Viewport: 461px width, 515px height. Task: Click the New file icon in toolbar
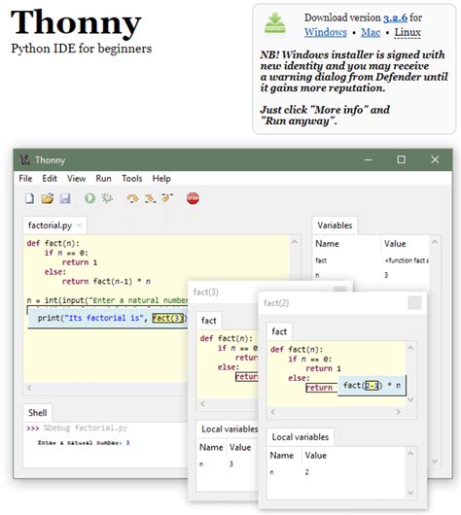[29, 198]
